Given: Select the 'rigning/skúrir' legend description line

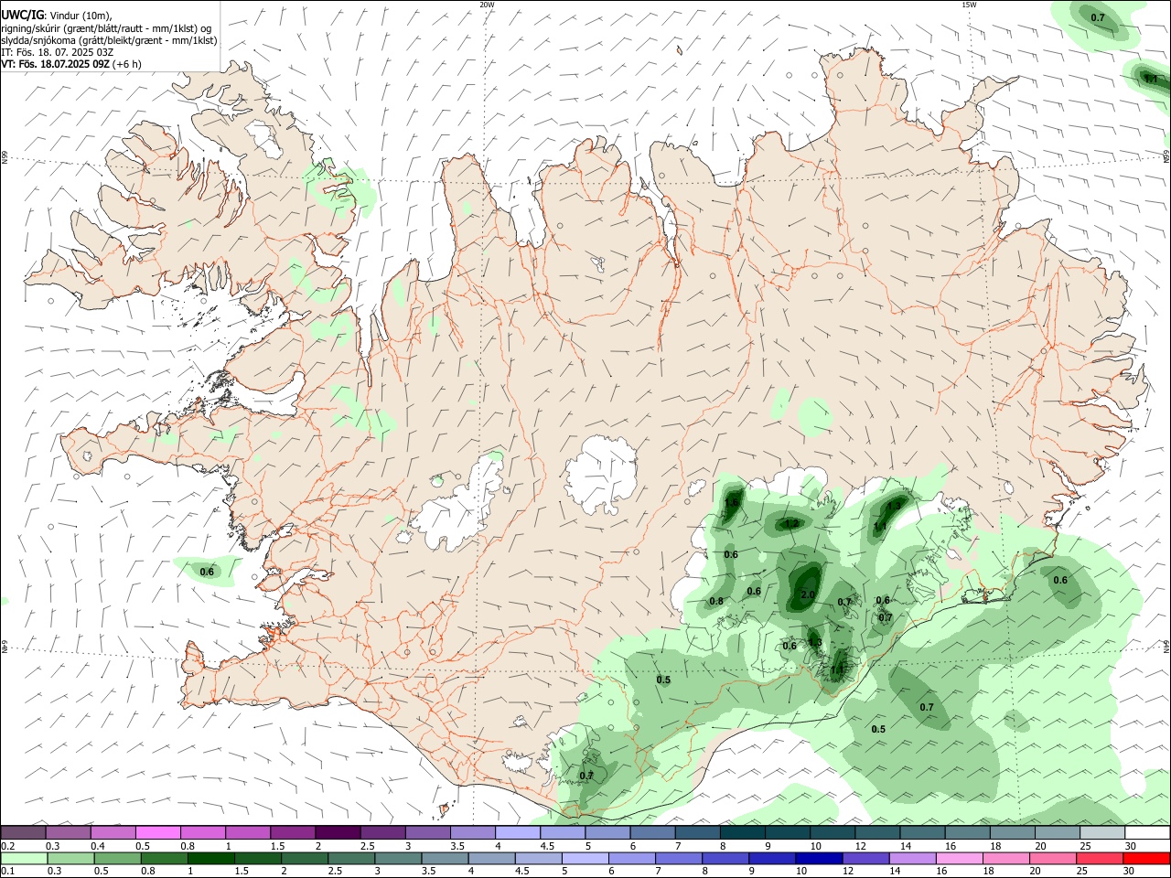Looking at the screenshot, I should pyautogui.click(x=106, y=27).
